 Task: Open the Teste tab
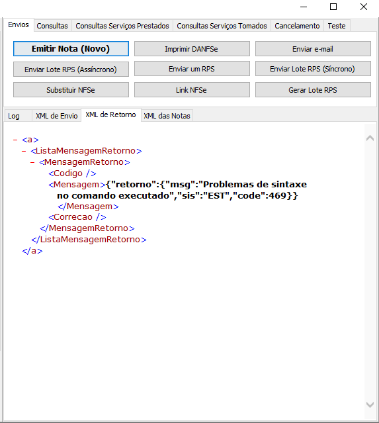click(x=337, y=26)
